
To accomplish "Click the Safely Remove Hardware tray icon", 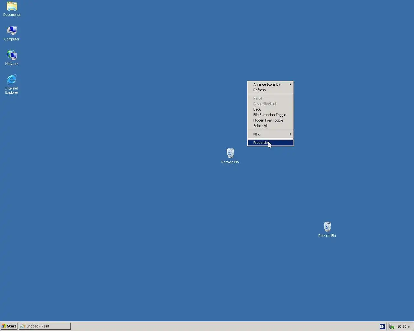I will (391, 326).
